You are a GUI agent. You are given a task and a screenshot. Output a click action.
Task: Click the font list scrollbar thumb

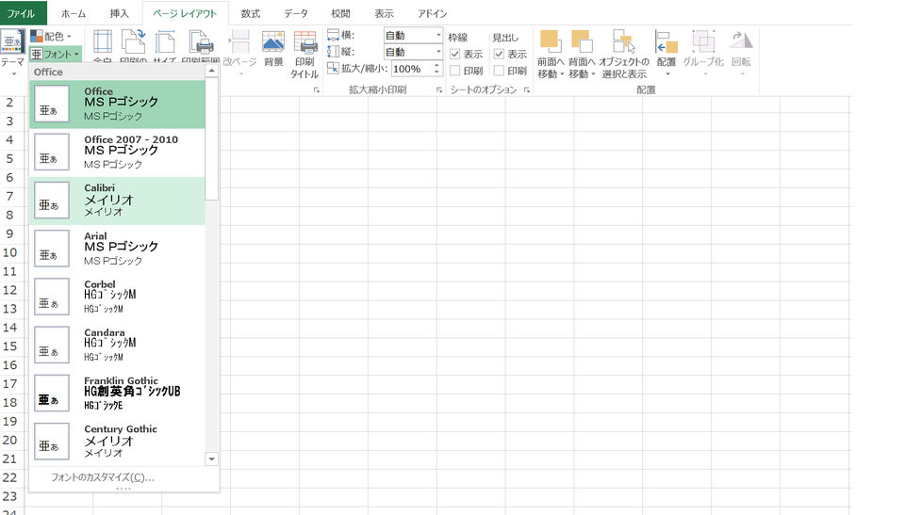click(212, 139)
